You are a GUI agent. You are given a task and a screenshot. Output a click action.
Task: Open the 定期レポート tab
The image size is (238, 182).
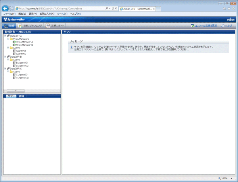[x=55, y=26]
